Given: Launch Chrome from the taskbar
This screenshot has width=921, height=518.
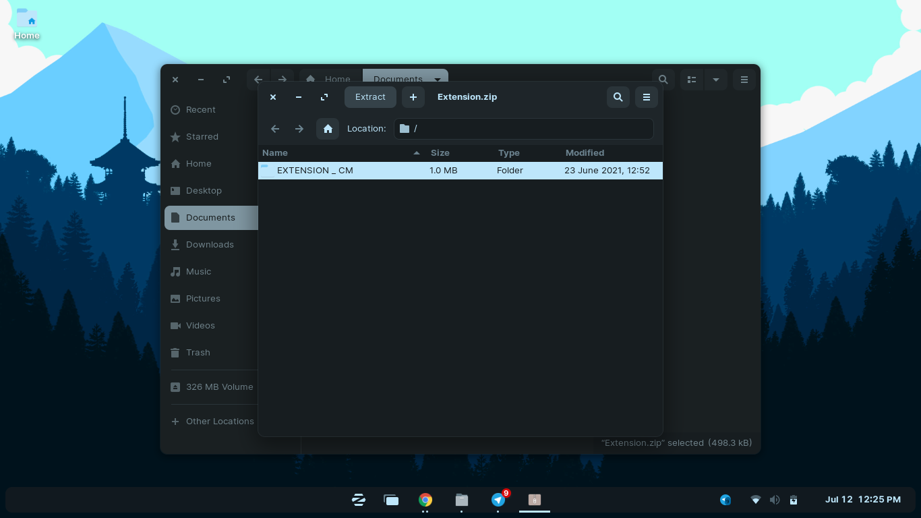Looking at the screenshot, I should tap(425, 500).
